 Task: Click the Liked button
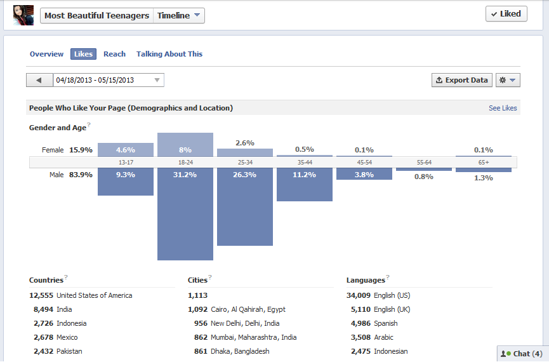[506, 14]
